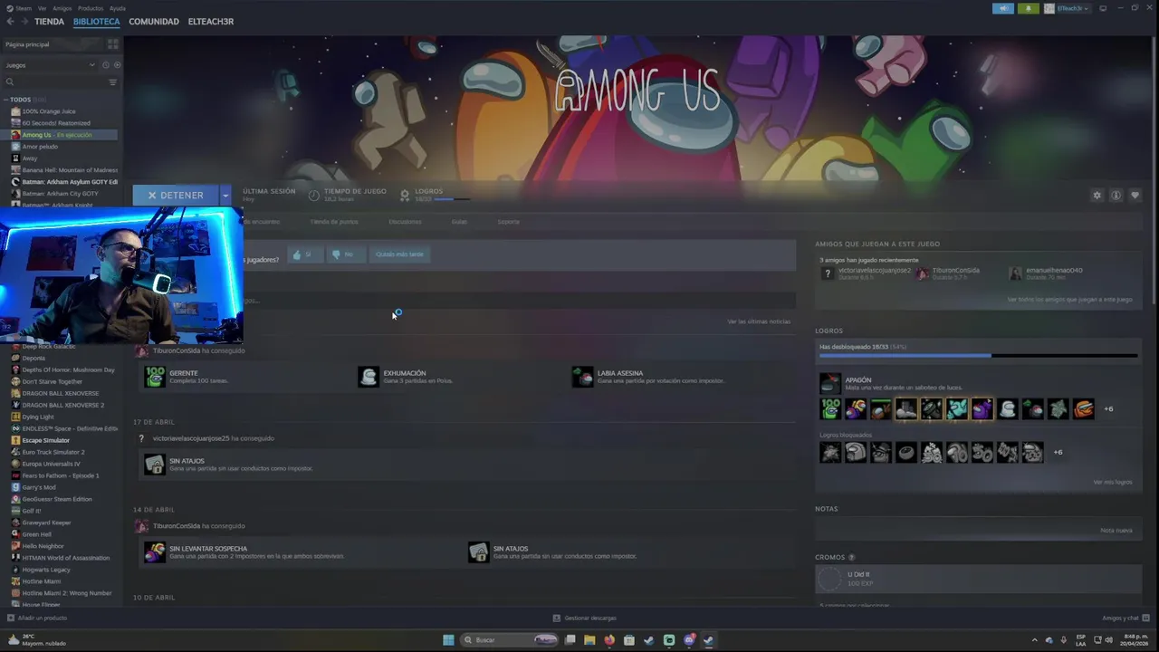Screen dimensions: 1159x652
Task: Open Amigos y chat
Action: pyautogui.click(x=1124, y=618)
